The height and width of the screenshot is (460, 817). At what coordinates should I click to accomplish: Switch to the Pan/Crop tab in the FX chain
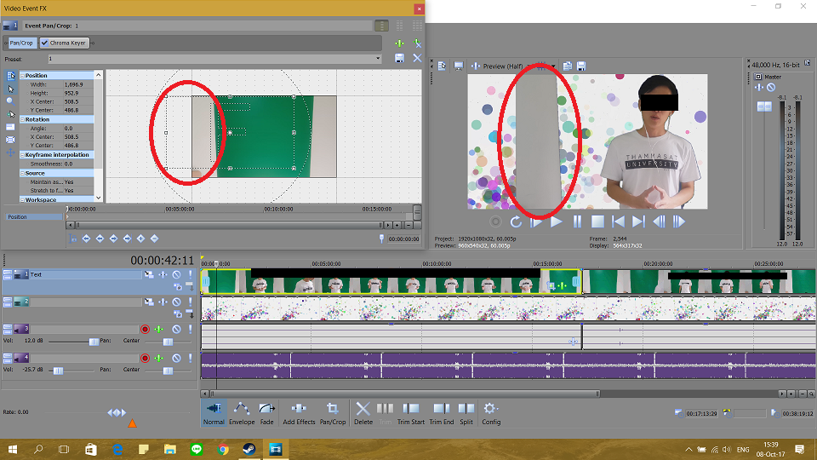coord(20,43)
